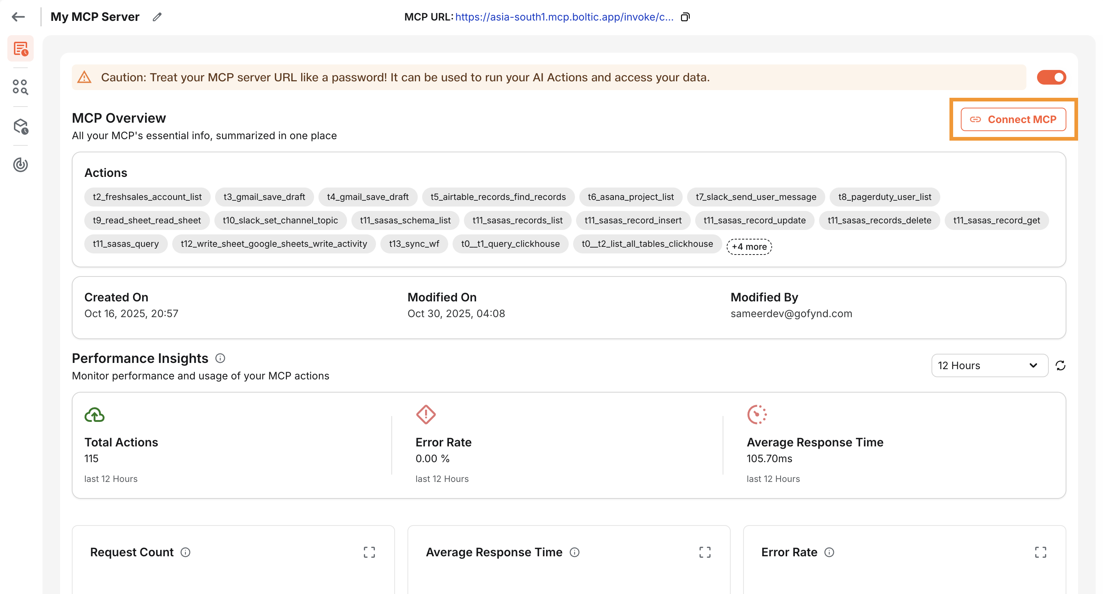Show info for Request Count chart
The image size is (1103, 594).
(x=185, y=552)
